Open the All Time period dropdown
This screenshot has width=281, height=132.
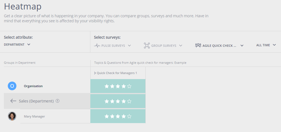point(266,45)
